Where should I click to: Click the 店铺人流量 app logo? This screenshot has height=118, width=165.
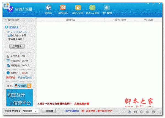pyautogui.click(x=10, y=9)
